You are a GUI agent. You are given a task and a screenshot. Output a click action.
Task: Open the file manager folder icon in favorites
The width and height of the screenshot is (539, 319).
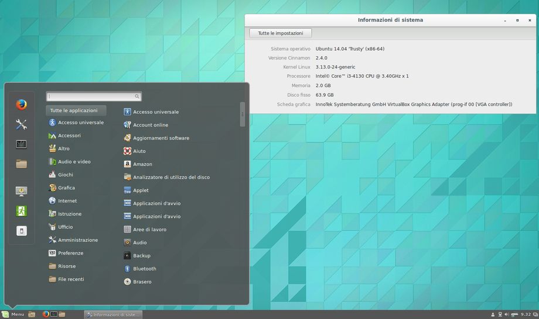point(22,164)
